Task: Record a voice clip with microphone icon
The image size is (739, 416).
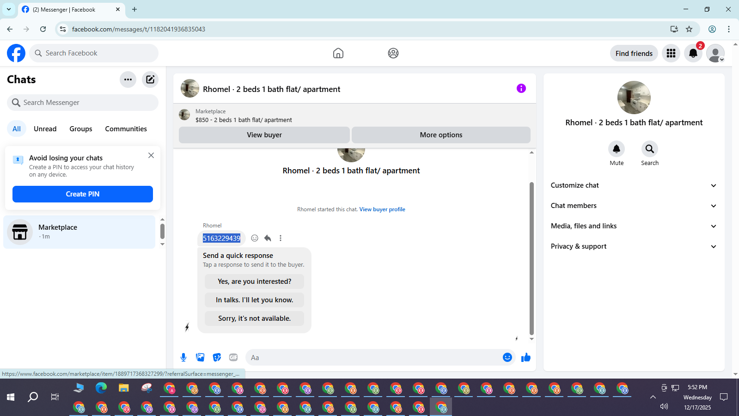Action: (183, 357)
